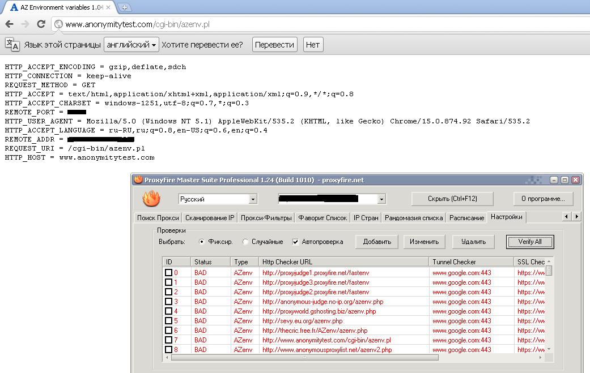Viewport: 590px width, 373px height.
Task: Click the Скрыть (Ctrl+F12) button
Action: pyautogui.click(x=452, y=199)
